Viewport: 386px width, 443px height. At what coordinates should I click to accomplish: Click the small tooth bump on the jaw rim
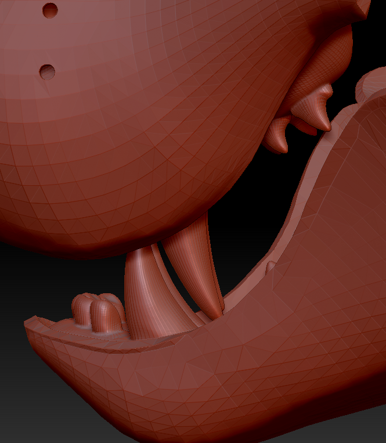[270, 267]
